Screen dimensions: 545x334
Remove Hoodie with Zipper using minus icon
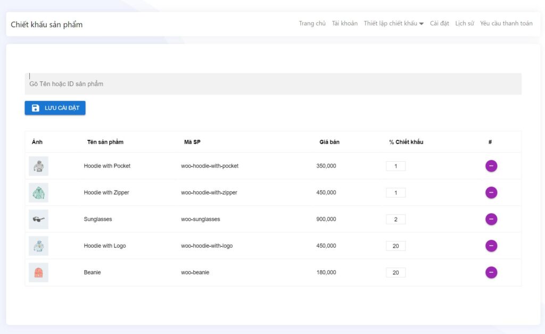tap(491, 193)
